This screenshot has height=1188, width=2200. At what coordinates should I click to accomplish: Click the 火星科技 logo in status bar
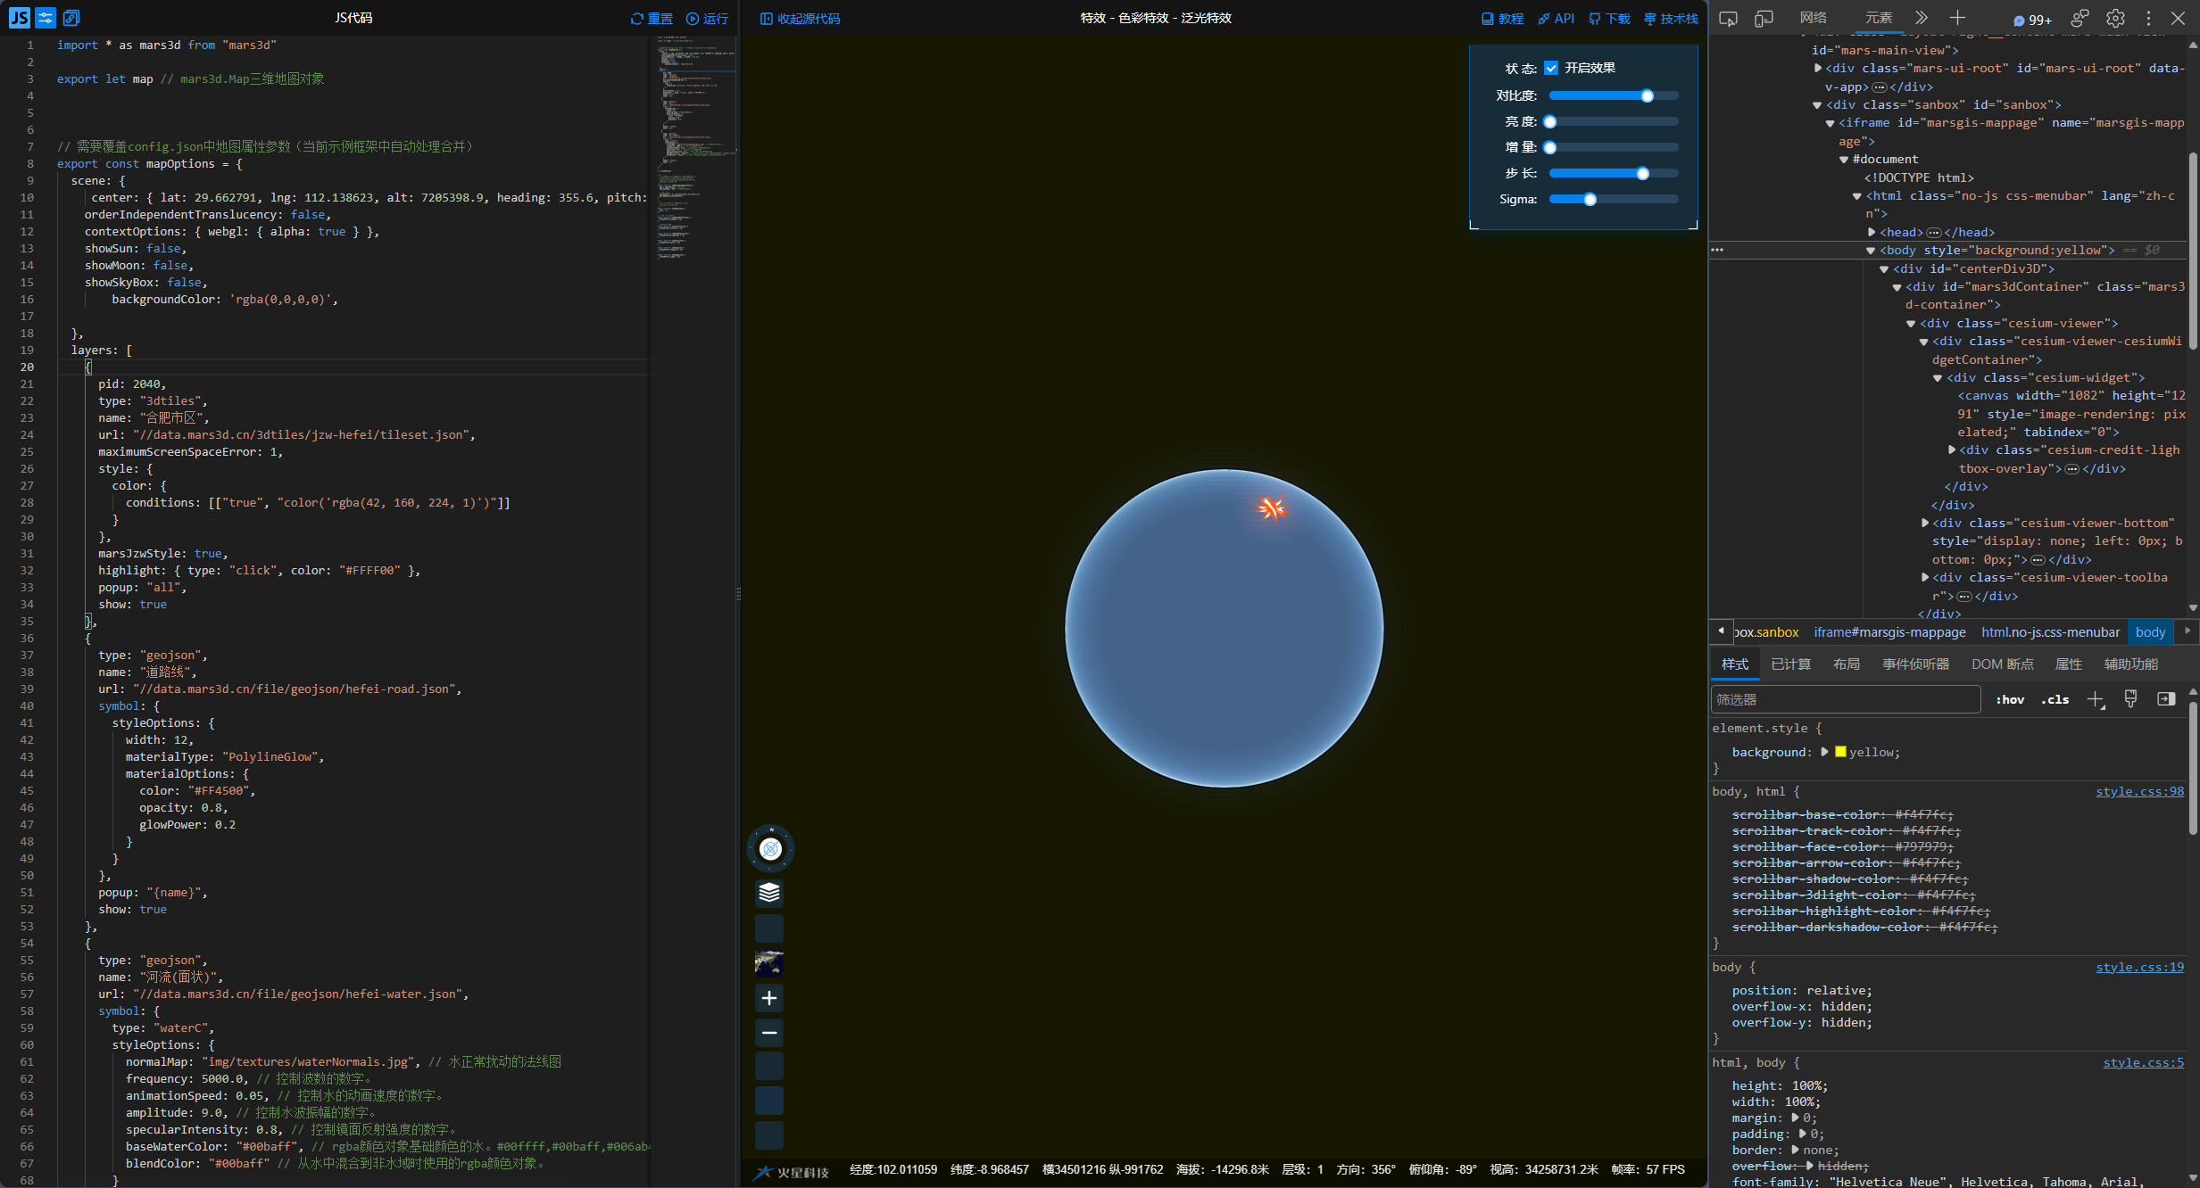(792, 1172)
